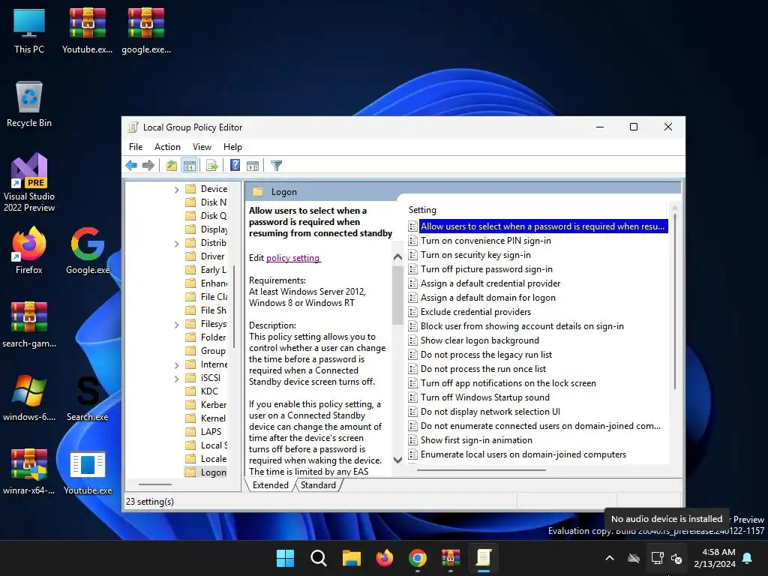Open Chrome from the taskbar
This screenshot has height=576, width=768.
click(x=418, y=558)
